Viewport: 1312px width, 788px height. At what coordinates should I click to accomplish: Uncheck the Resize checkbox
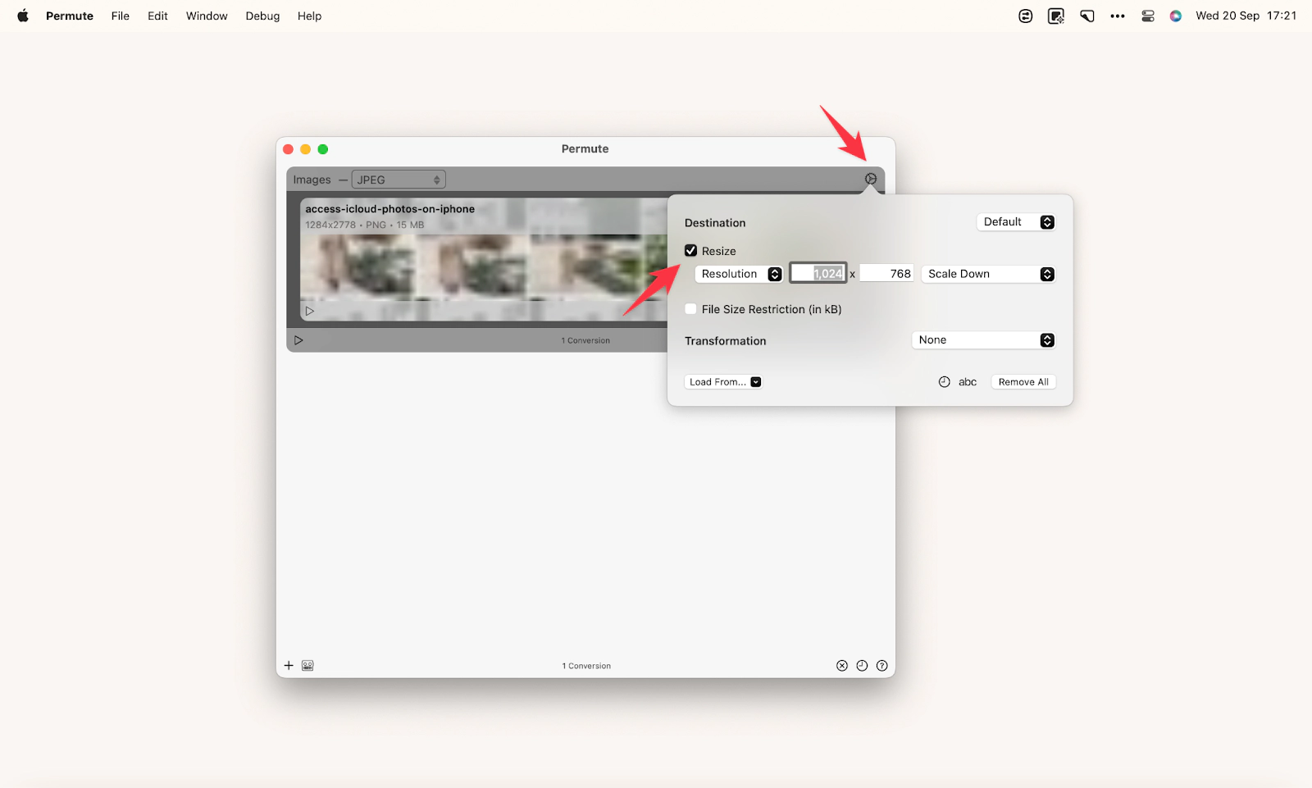click(691, 251)
